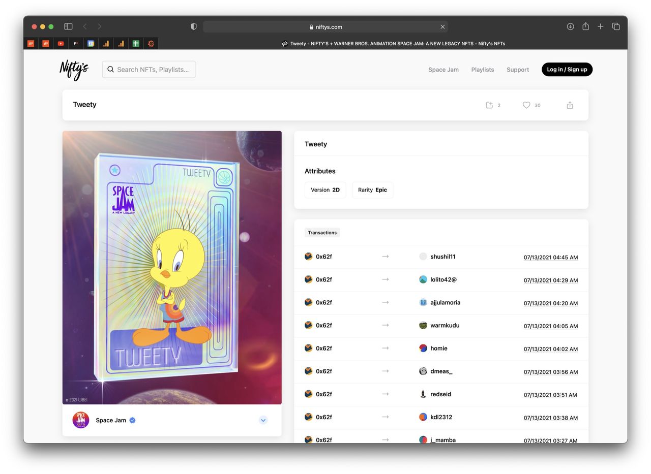Go to Playlists in the navigation

(482, 70)
